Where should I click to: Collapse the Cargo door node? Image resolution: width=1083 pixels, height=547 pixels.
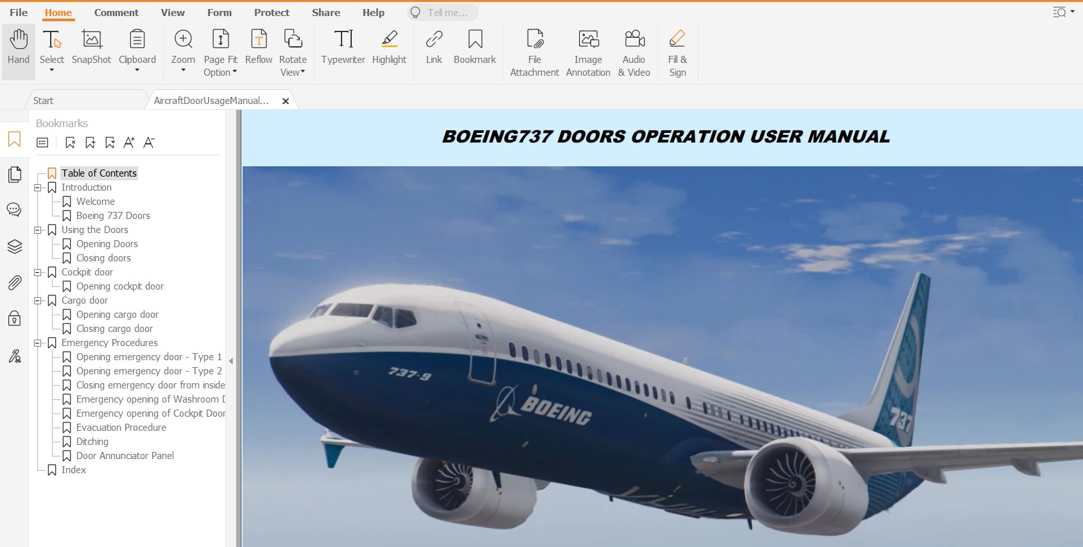[37, 300]
